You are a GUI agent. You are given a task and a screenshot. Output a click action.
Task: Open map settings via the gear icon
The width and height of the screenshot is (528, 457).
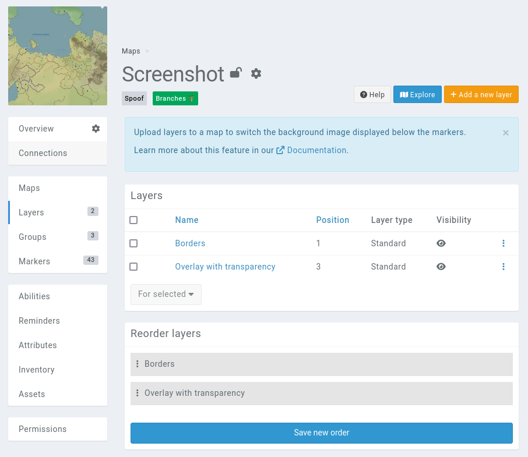click(256, 74)
